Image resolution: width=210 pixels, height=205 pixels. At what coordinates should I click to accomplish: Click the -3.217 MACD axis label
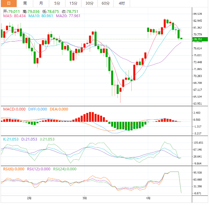click(x=197, y=133)
